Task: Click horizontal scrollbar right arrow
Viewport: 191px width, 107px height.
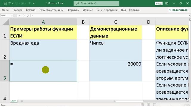Action: pyautogui.click(x=187, y=101)
